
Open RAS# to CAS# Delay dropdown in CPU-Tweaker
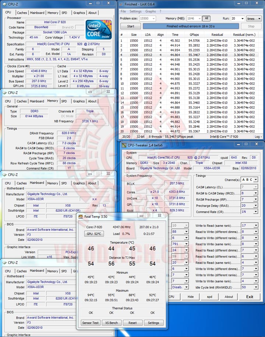[255, 193]
